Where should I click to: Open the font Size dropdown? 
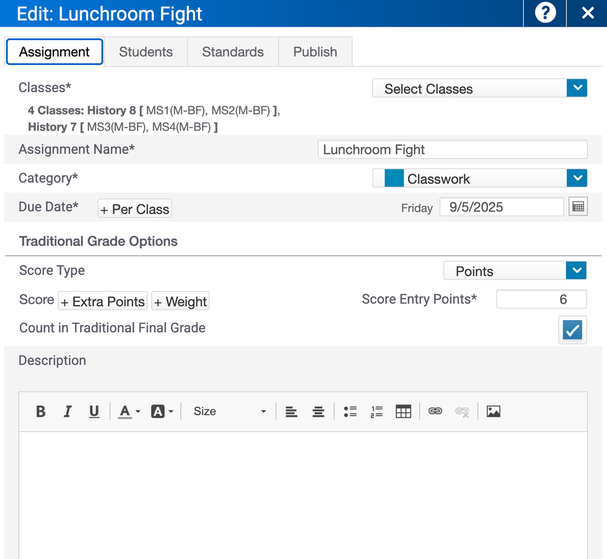229,412
